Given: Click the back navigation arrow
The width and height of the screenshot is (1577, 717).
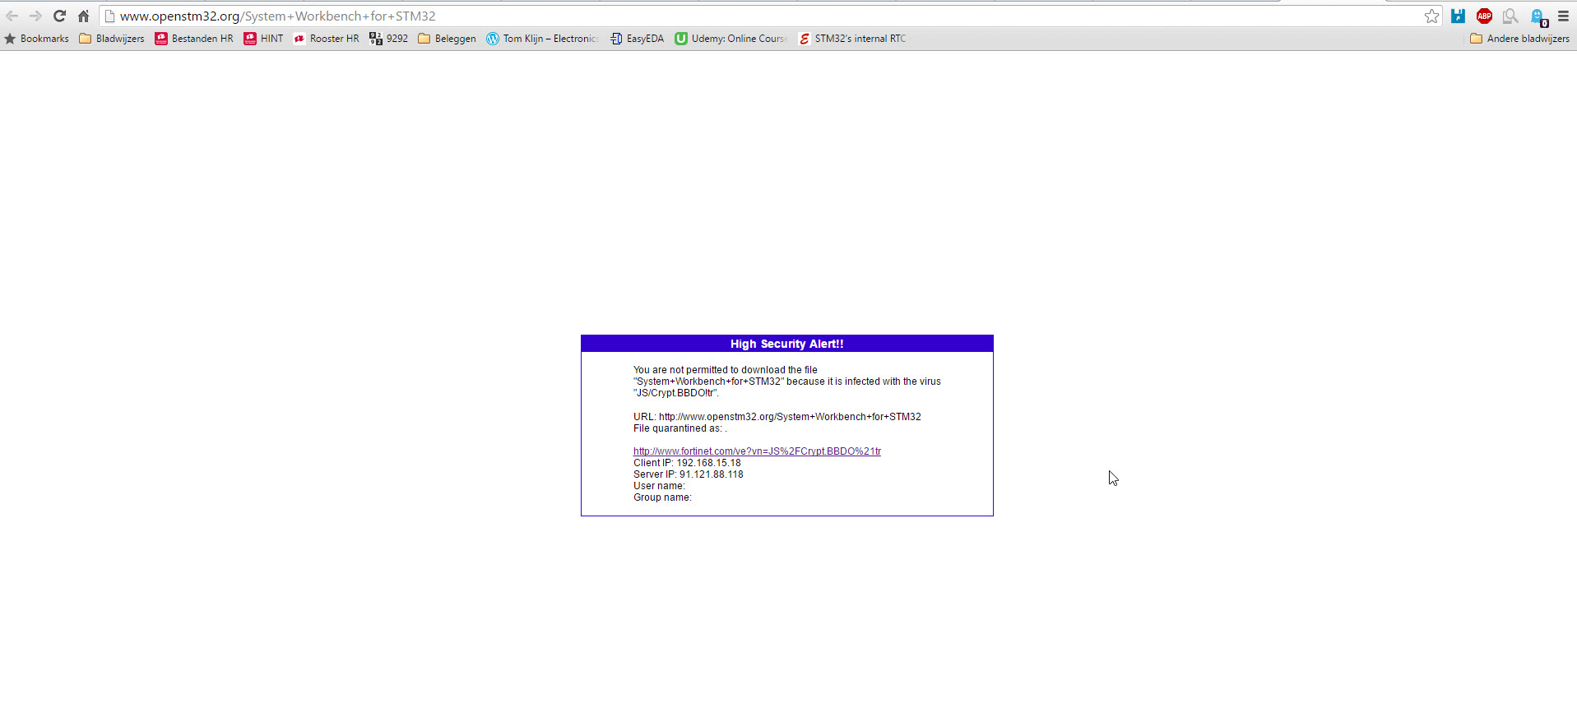Looking at the screenshot, I should point(12,16).
